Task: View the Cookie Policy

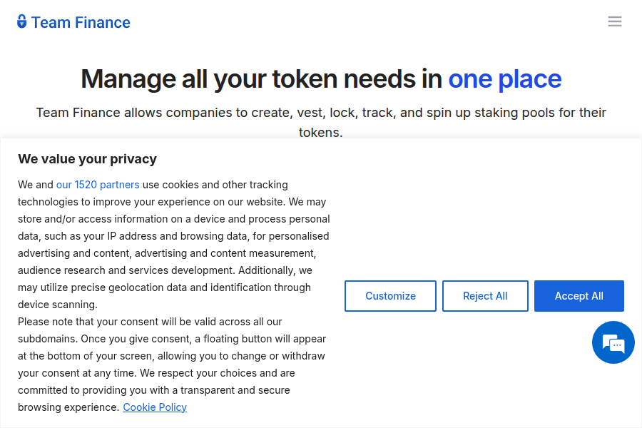Action: (x=155, y=407)
